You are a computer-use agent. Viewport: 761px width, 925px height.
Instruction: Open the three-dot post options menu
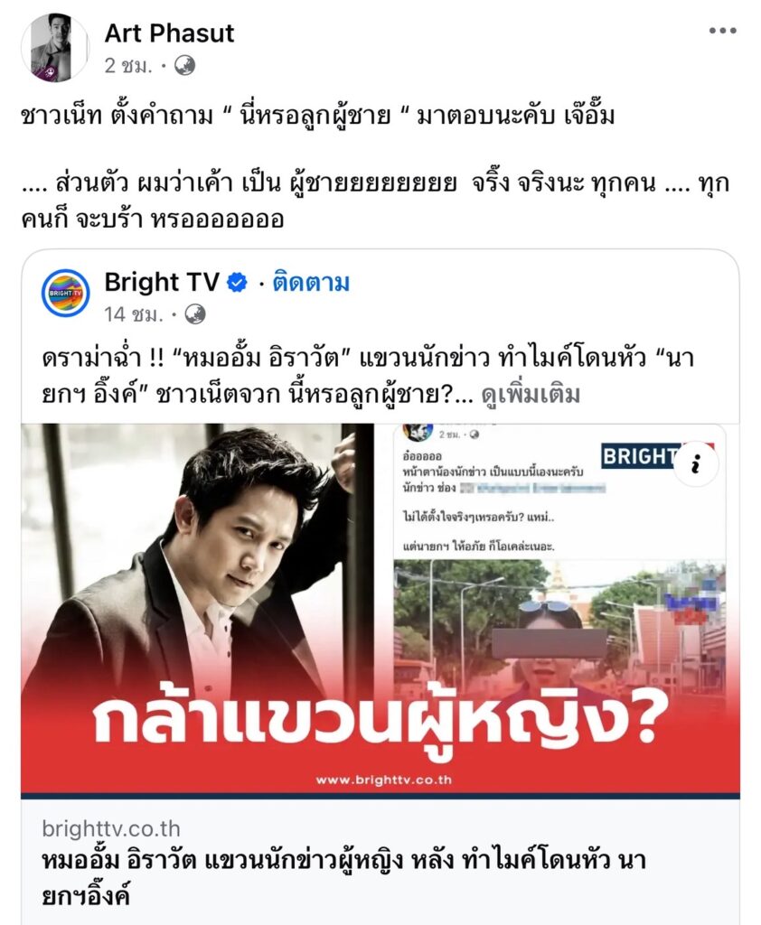point(723,31)
